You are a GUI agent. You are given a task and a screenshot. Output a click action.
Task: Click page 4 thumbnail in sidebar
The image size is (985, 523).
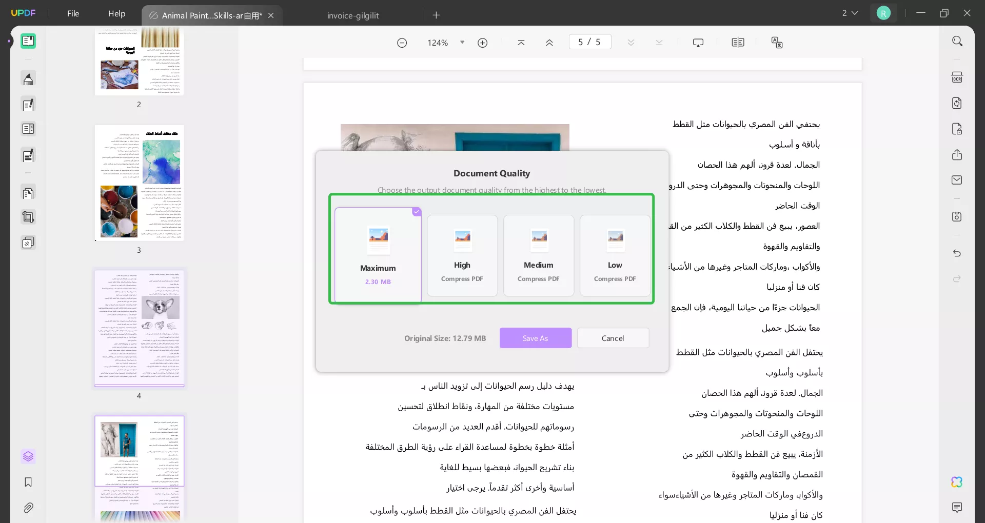(x=139, y=328)
